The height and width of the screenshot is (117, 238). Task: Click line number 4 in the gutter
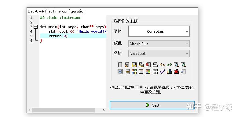31,31
